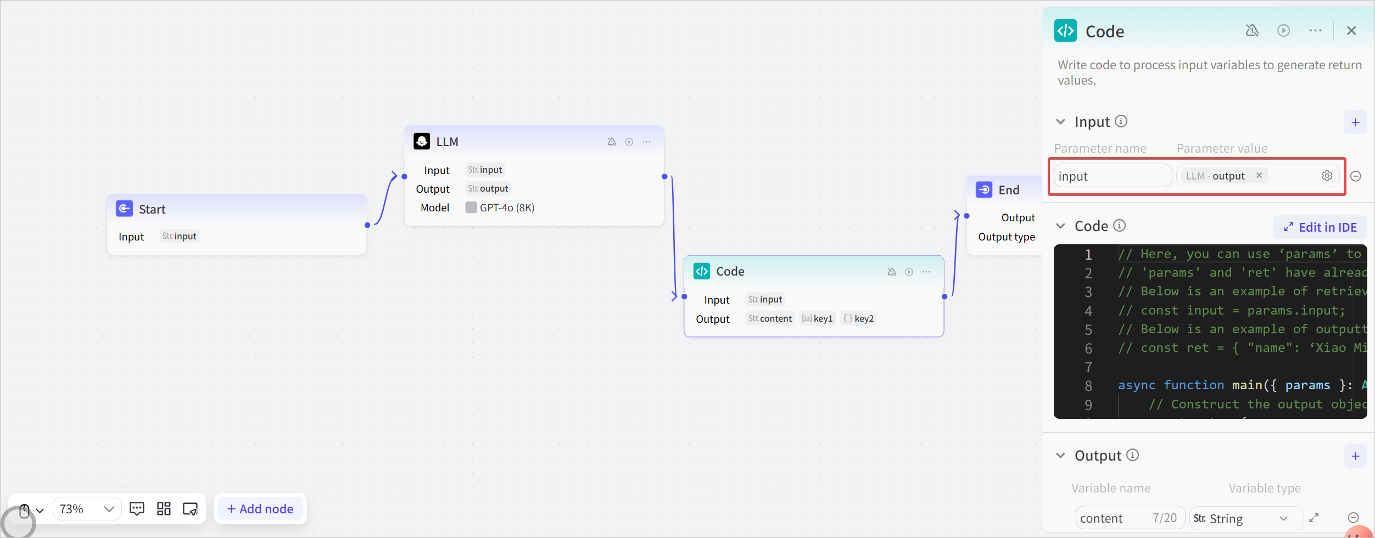Auto-arrange nodes with the layout icon
This screenshot has width=1375, height=538.
[164, 509]
